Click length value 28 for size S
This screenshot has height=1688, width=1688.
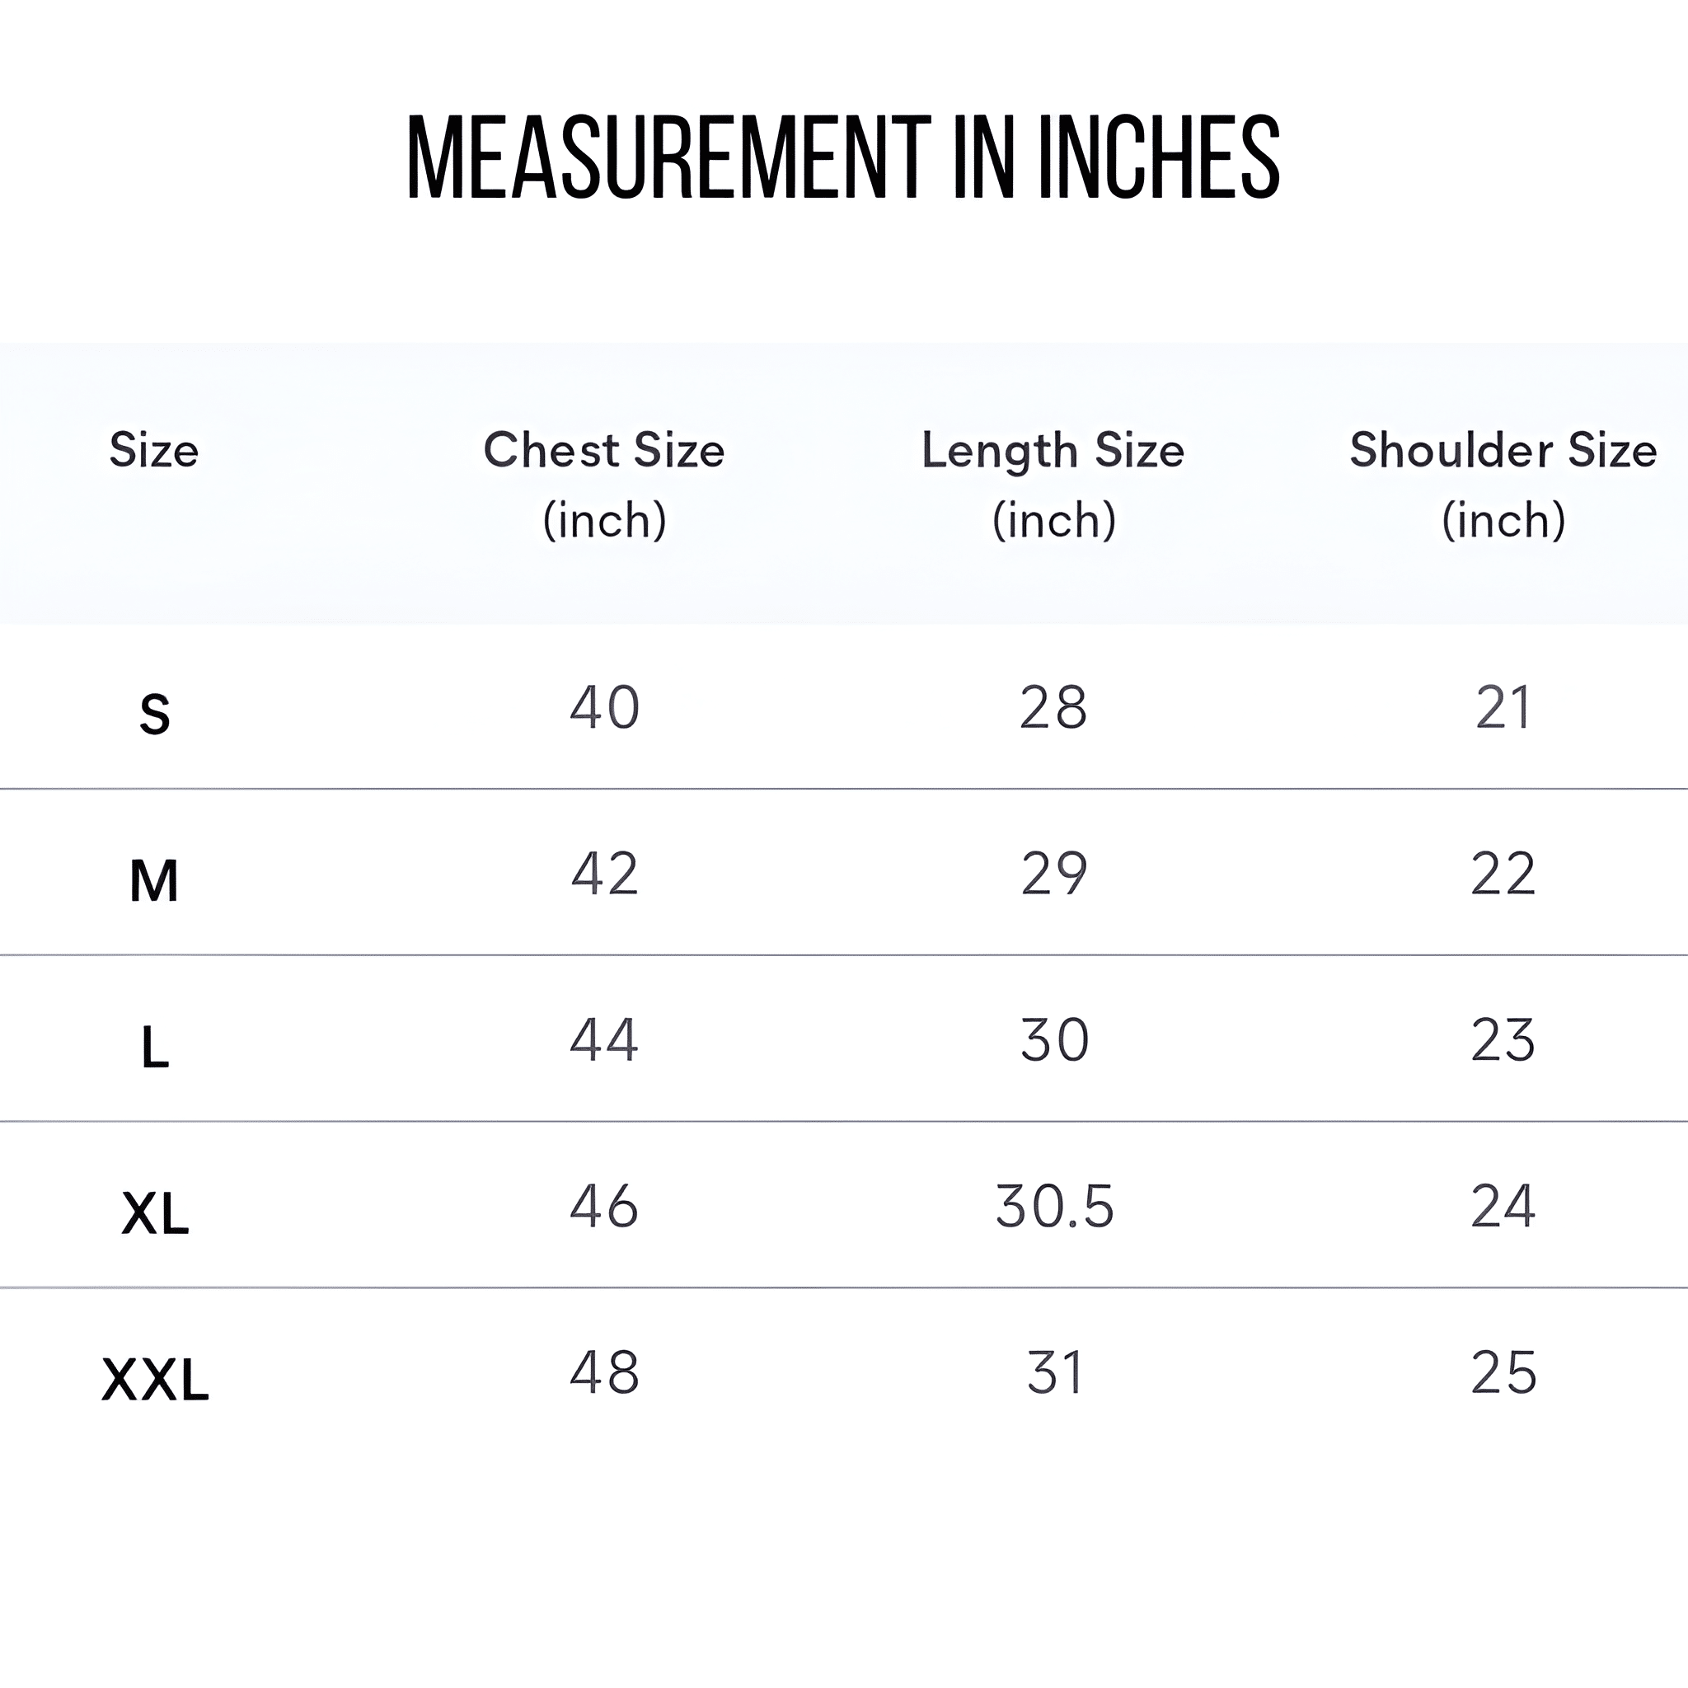(1053, 707)
